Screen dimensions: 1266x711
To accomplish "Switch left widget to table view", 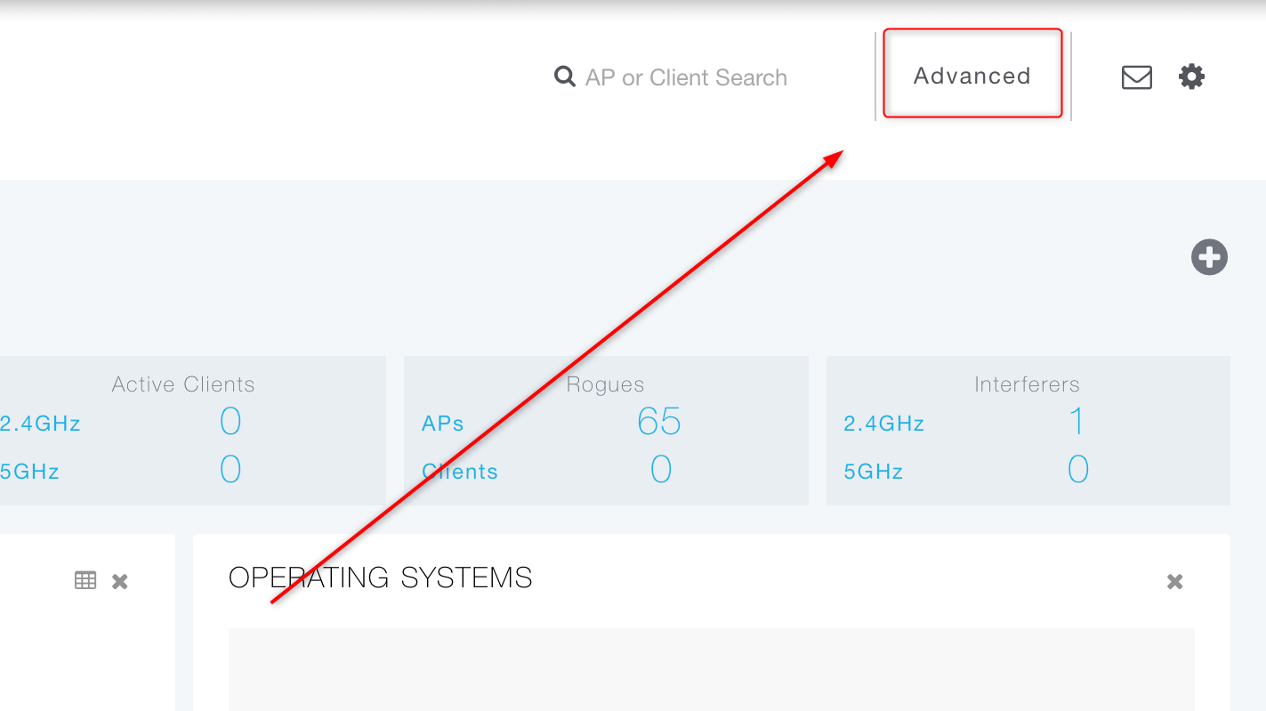I will click(x=85, y=581).
